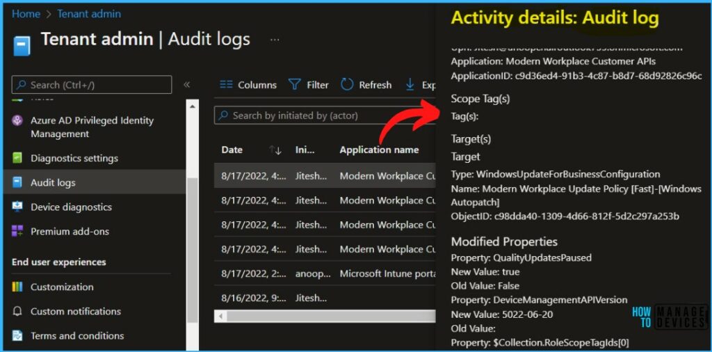
Task: Select the 8/17/2022, 2:... date cell
Action: [x=254, y=273]
